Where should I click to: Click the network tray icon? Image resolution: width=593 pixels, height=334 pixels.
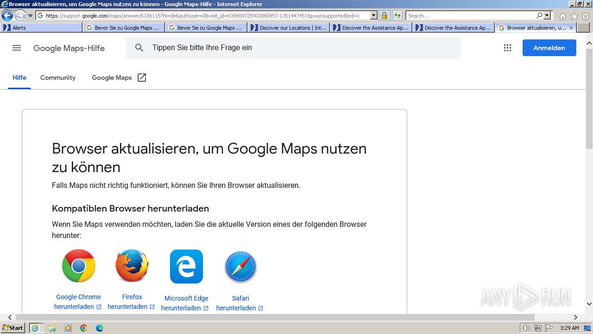[537, 328]
